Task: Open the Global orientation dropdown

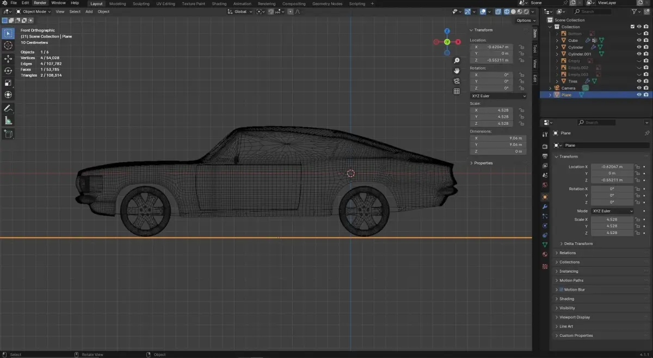Action: (x=241, y=11)
